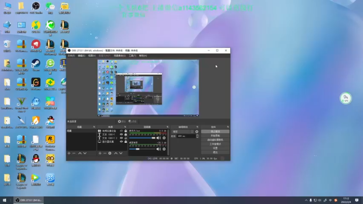The height and width of the screenshot is (204, 363).
Task: Adjust microphone/Aux volume slider
Action: 142,138
